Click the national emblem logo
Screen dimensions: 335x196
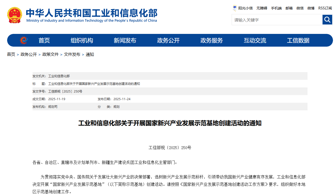coord(15,15)
